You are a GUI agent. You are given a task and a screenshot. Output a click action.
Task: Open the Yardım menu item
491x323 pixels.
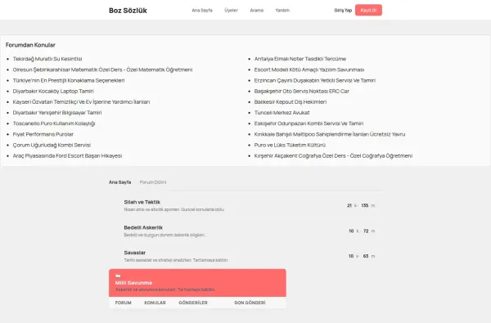pos(282,11)
